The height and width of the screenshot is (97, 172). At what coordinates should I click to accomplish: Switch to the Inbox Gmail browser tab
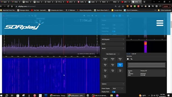(16, 2)
